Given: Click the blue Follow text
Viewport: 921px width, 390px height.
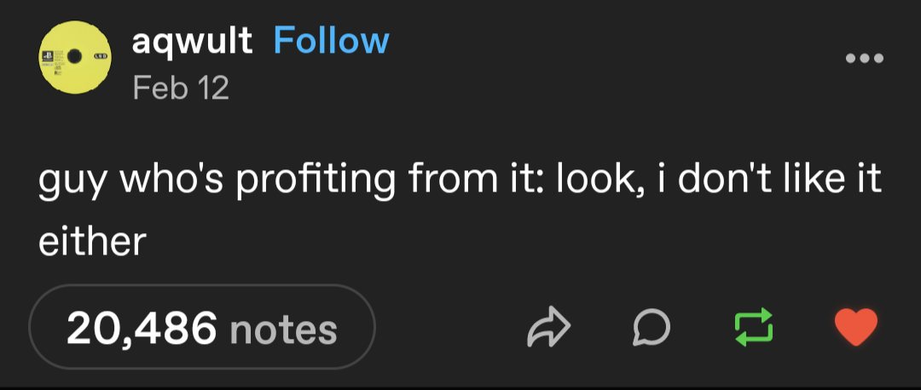Looking at the screenshot, I should (331, 40).
